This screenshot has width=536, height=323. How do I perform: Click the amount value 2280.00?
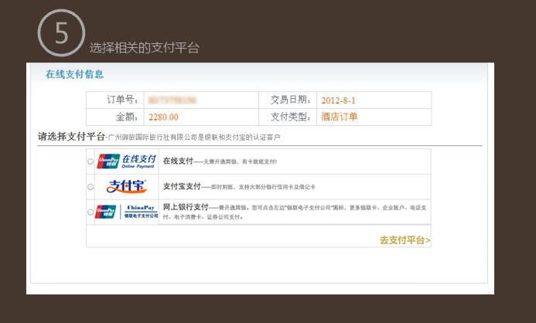click(x=163, y=117)
